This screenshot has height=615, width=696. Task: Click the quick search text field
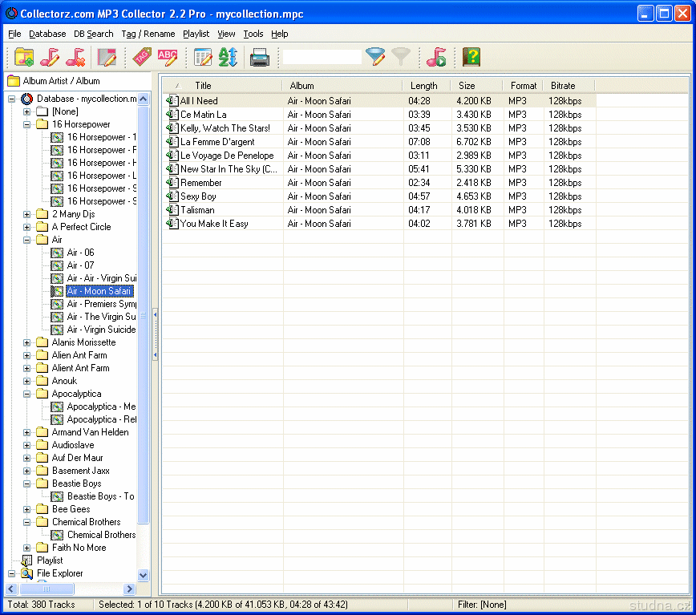[x=322, y=57]
